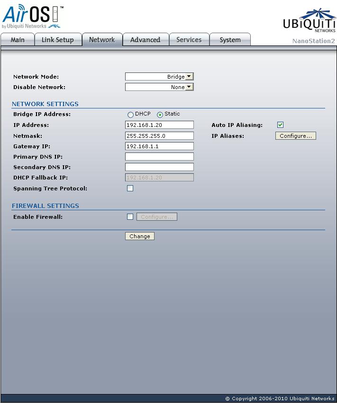Image resolution: width=337 pixels, height=403 pixels.
Task: Switch to the Link Setup tab
Action: (x=58, y=40)
